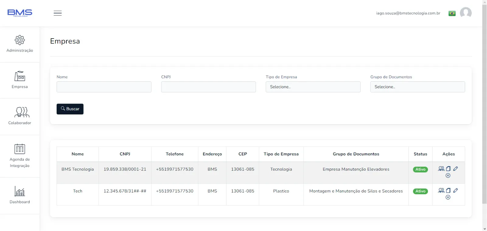The height and width of the screenshot is (231, 487).
Task: Focus the CNPJ filter input field
Action: [208, 87]
